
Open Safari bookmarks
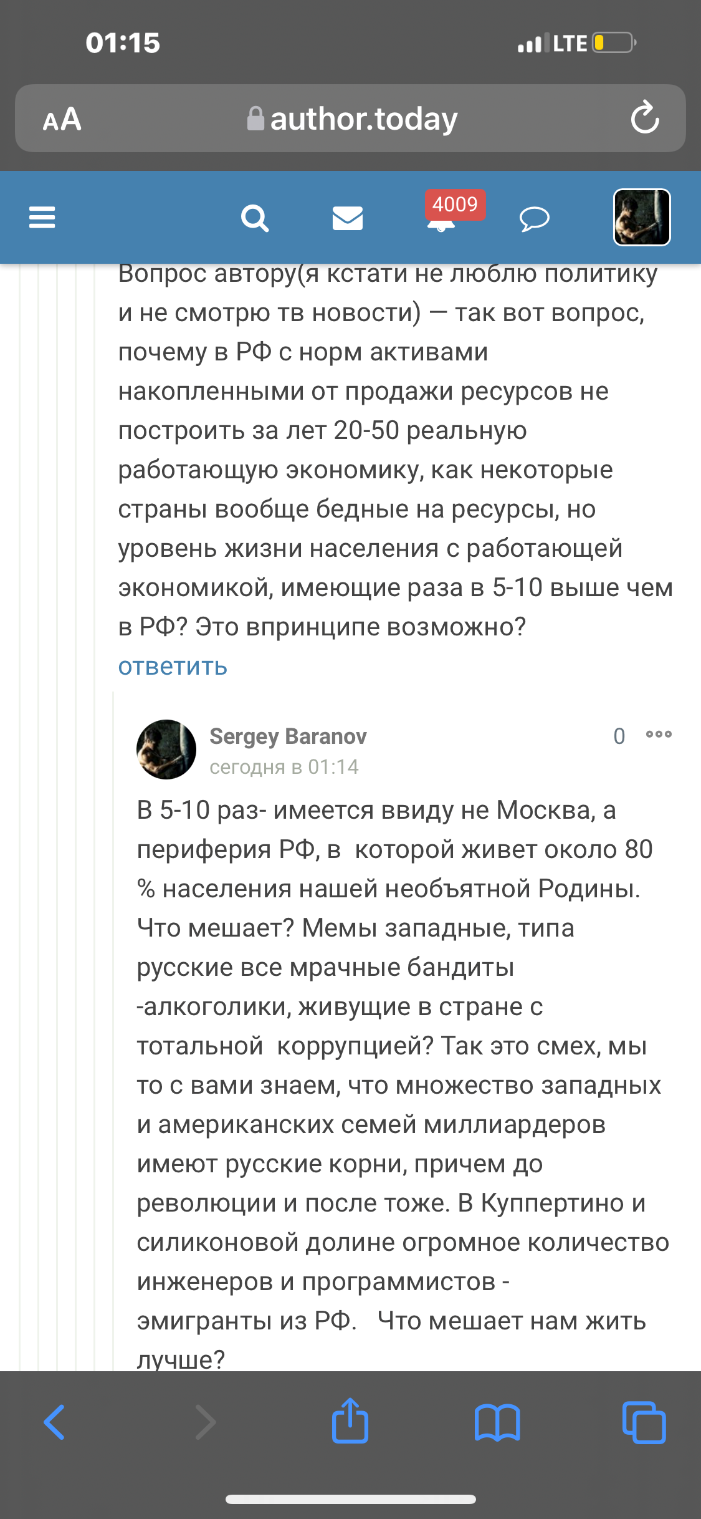click(x=497, y=1422)
